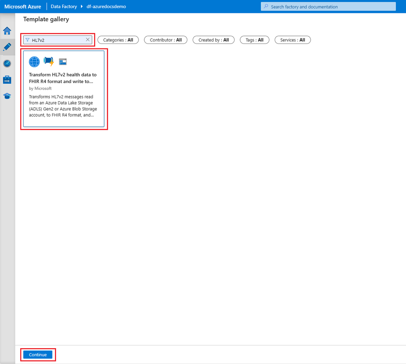The image size is (406, 364).
Task: Click the globe icon on template card
Action: (x=35, y=62)
